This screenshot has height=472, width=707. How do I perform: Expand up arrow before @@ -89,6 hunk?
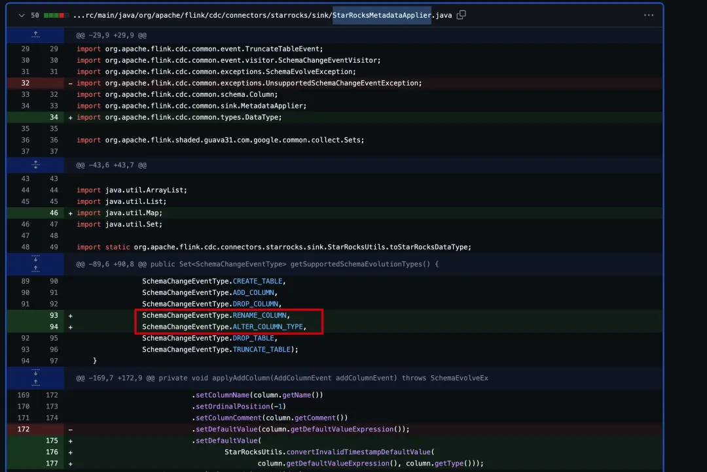35,269
